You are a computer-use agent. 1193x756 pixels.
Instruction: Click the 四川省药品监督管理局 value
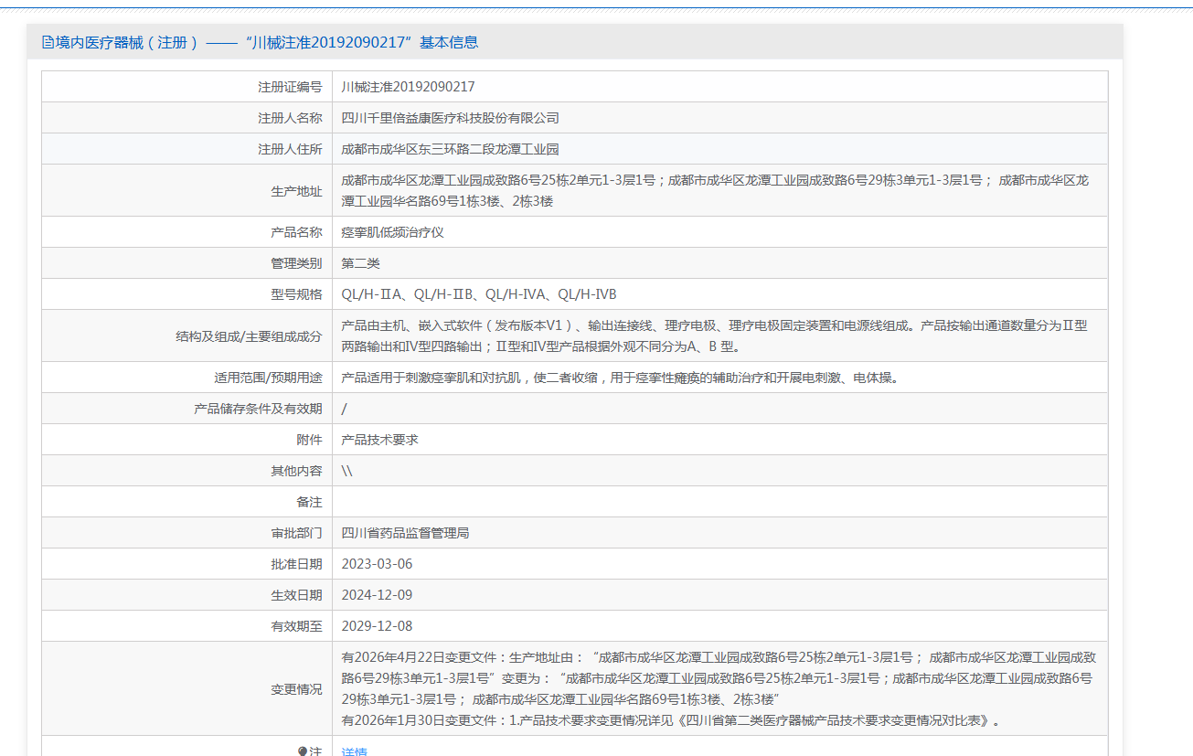[x=405, y=533]
